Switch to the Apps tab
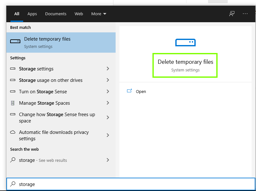The height and width of the screenshot is (191, 256). click(32, 14)
